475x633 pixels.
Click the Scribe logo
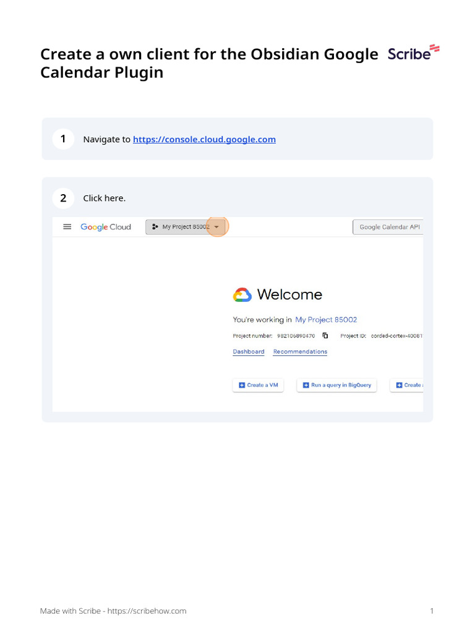click(413, 53)
